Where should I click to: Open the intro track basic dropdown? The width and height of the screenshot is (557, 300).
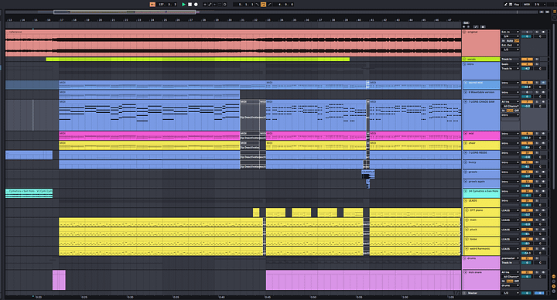pos(510,64)
